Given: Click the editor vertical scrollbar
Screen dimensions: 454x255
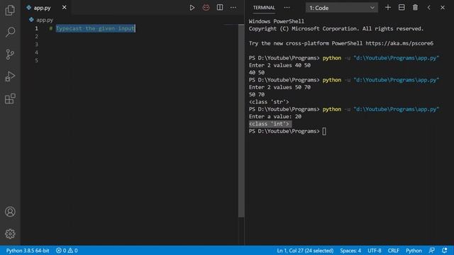Looking at the screenshot, I should [x=241, y=120].
